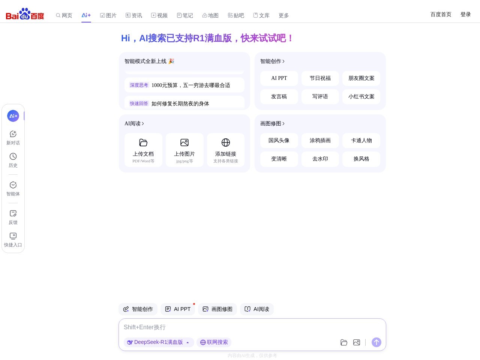The height and width of the screenshot is (360, 480).
Task: Focus the Shift+Enter换行 text input
Action: coord(252,327)
